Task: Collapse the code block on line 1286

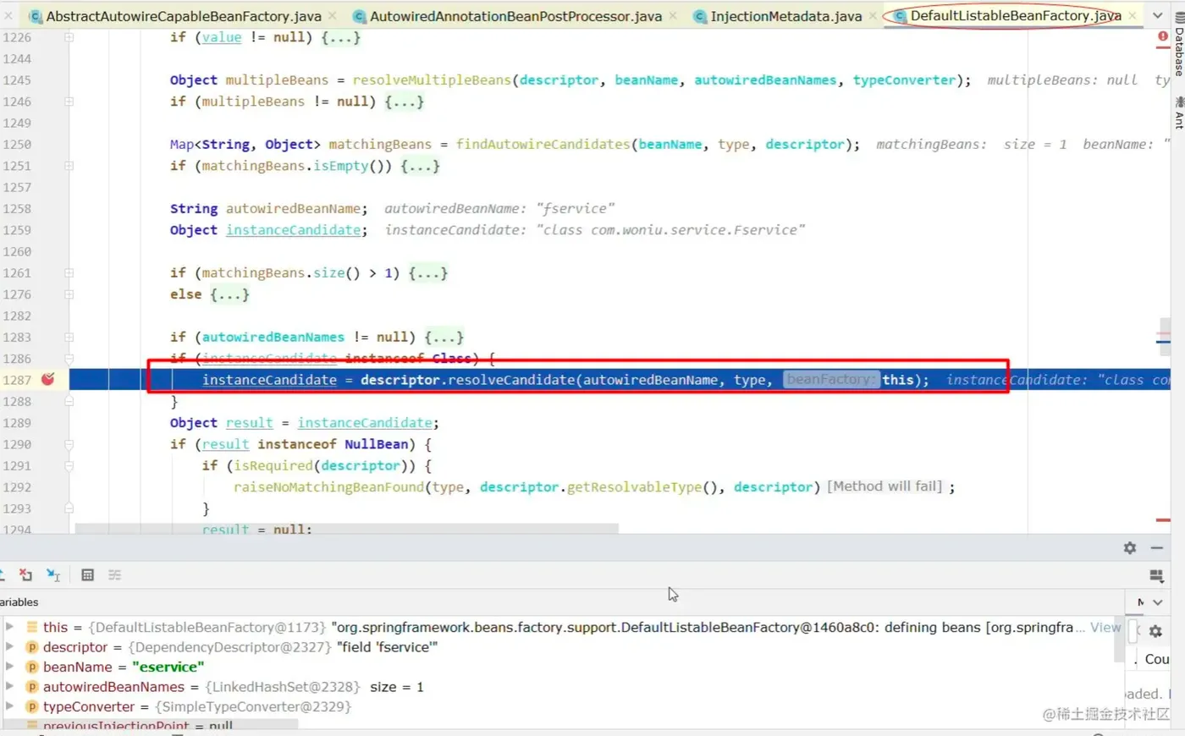Action: click(69, 359)
